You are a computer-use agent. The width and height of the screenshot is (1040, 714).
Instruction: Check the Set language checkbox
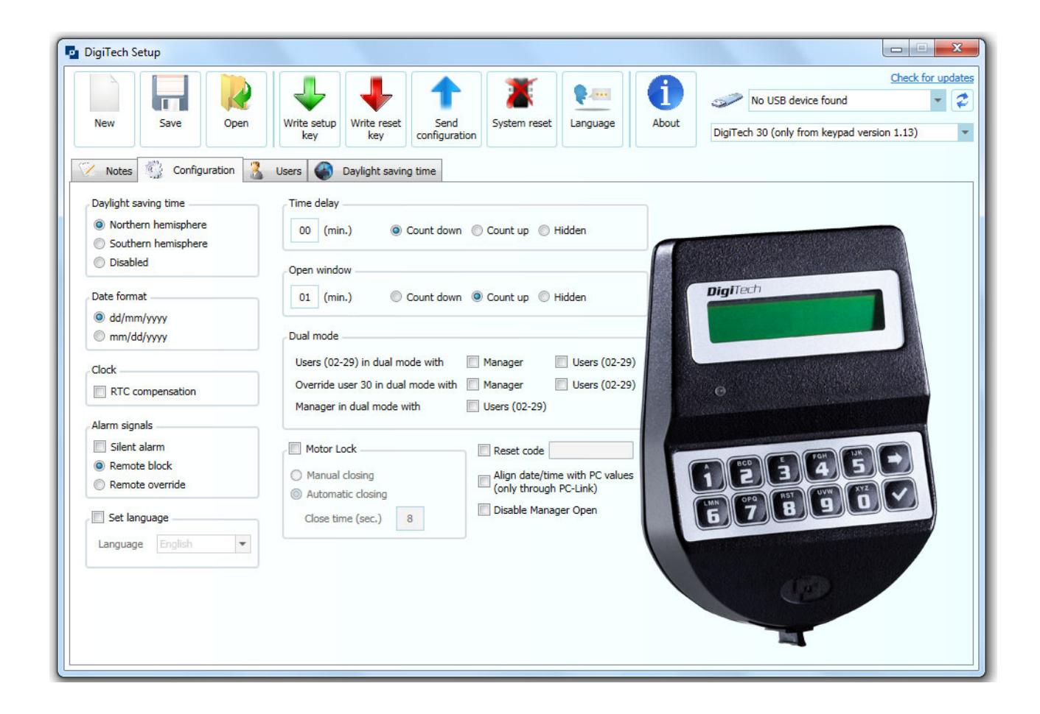[x=98, y=517]
